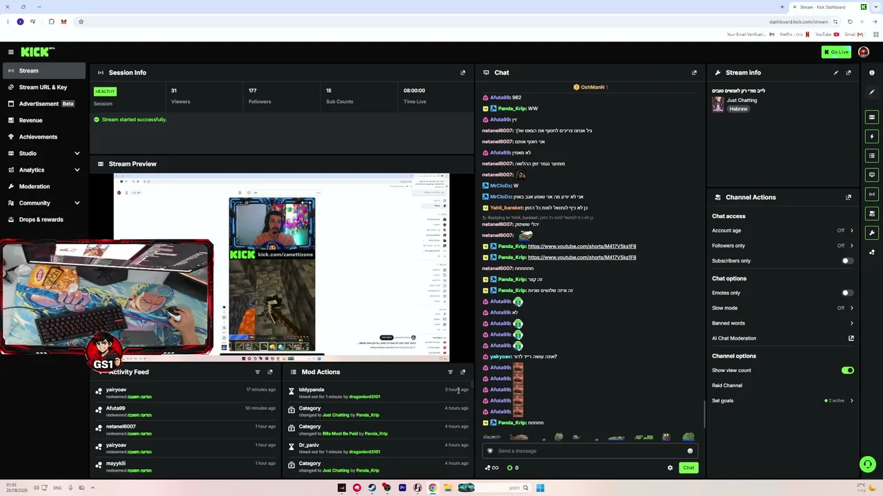Pop out the Channel Actions panel

[849, 197]
